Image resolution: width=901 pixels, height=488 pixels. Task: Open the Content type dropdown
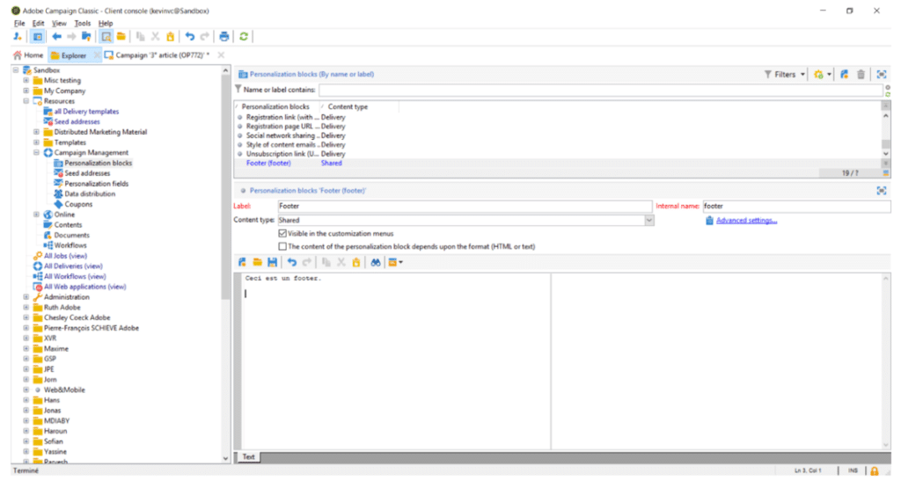point(648,220)
